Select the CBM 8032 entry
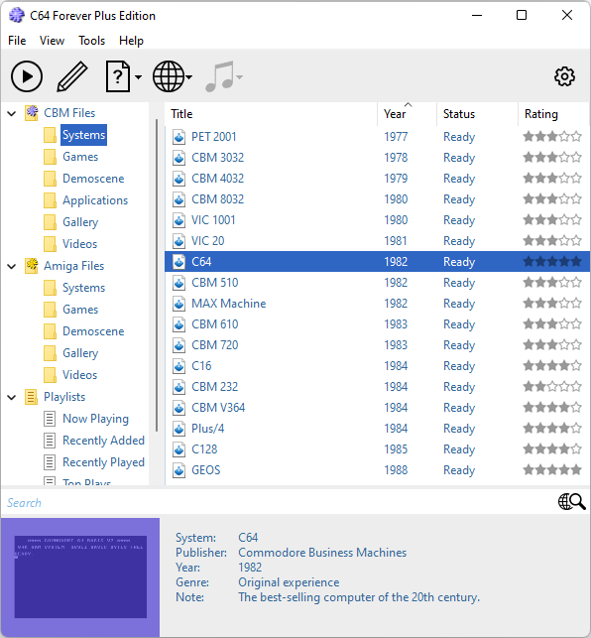 coord(378,199)
